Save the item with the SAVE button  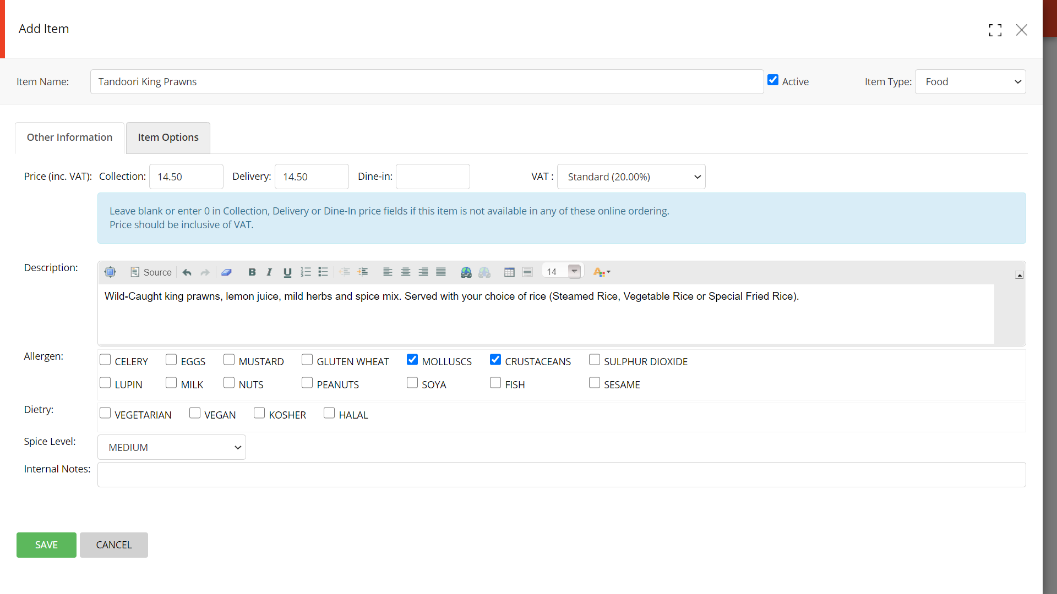coord(46,545)
